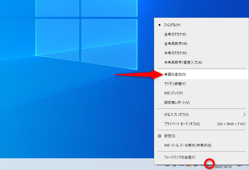This screenshot has height=170, width=249.
Task: Switch to 半角英数字/直接入力 mode
Action: tap(182, 62)
